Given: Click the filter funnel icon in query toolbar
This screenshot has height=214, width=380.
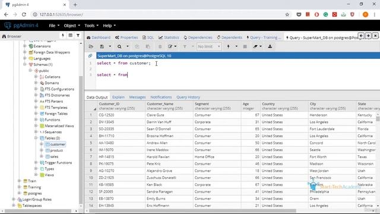Looking at the screenshot, I should pos(185,46).
